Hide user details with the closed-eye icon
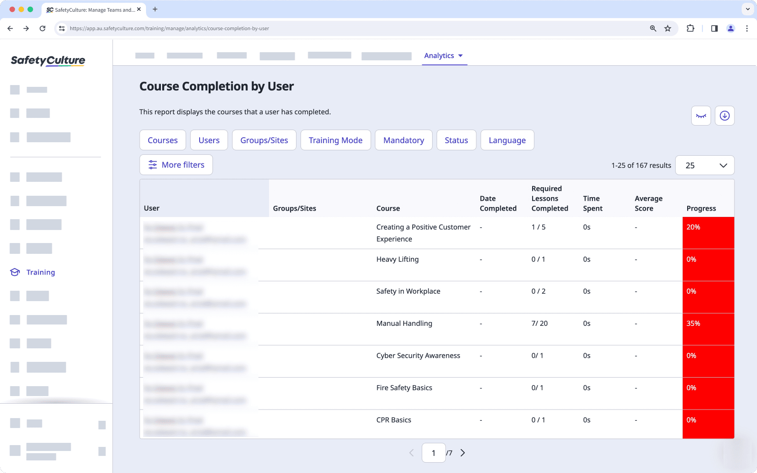This screenshot has height=473, width=757. point(701,116)
